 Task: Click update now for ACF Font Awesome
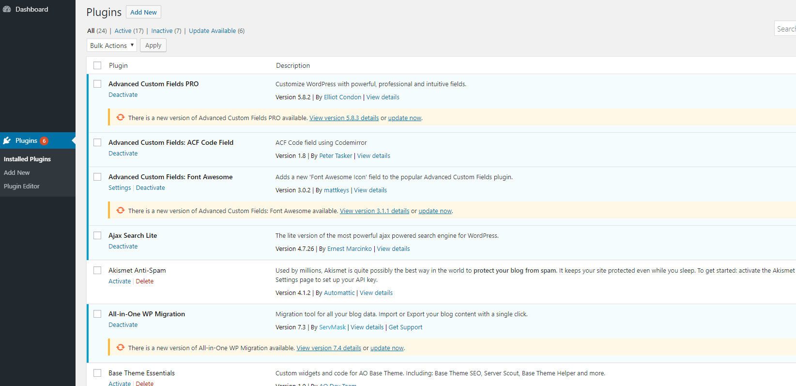[x=435, y=211]
